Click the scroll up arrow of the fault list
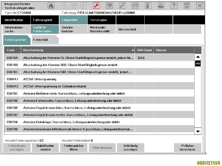 tap(198, 57)
